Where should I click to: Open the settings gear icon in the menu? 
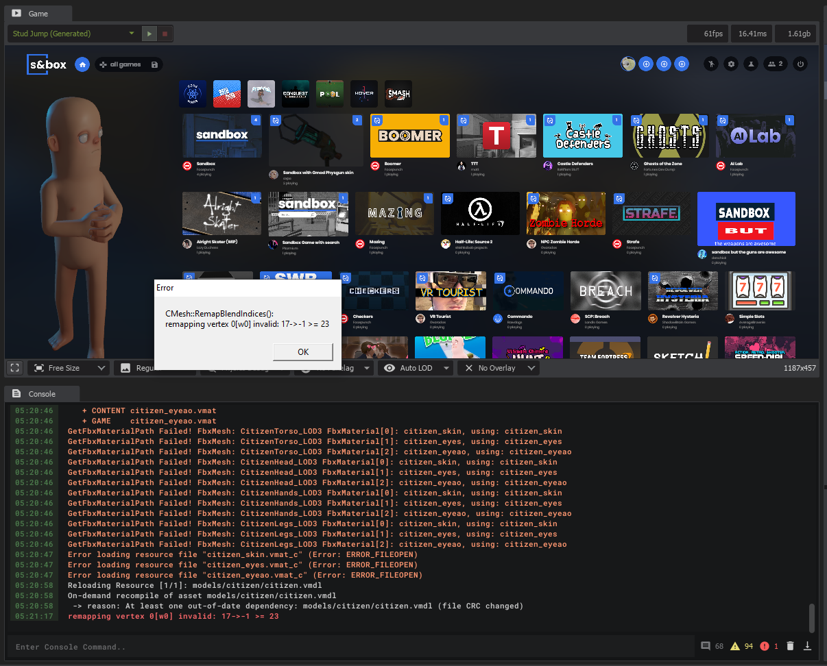pos(731,64)
